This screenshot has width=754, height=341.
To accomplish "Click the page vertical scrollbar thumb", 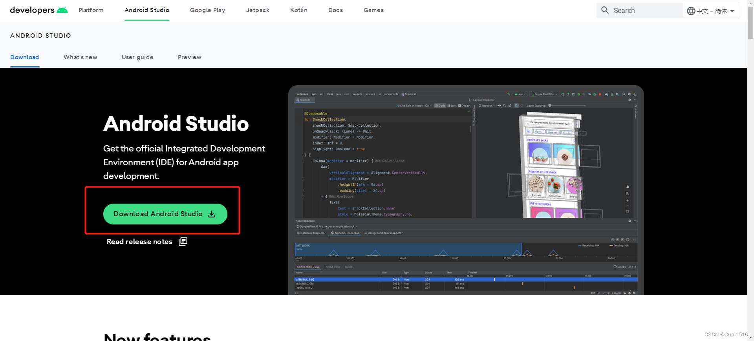I will (x=750, y=22).
